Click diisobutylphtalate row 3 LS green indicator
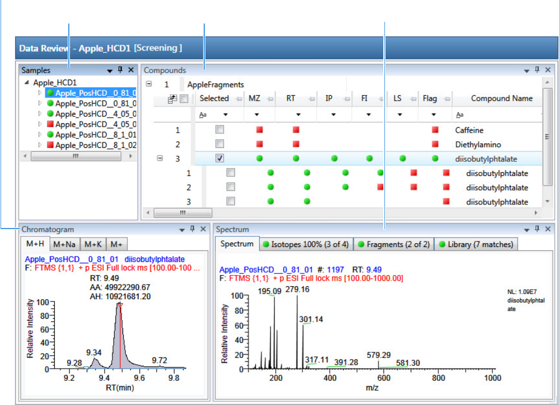This screenshot has height=405, width=559. (402, 159)
